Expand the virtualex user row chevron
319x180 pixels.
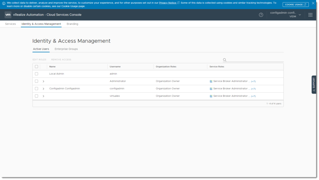pos(43,96)
